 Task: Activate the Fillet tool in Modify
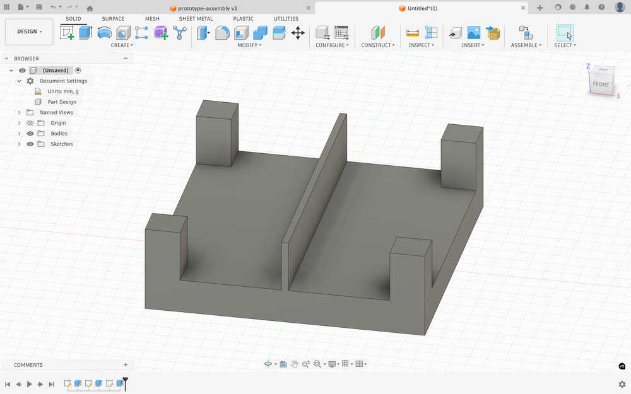(x=222, y=33)
